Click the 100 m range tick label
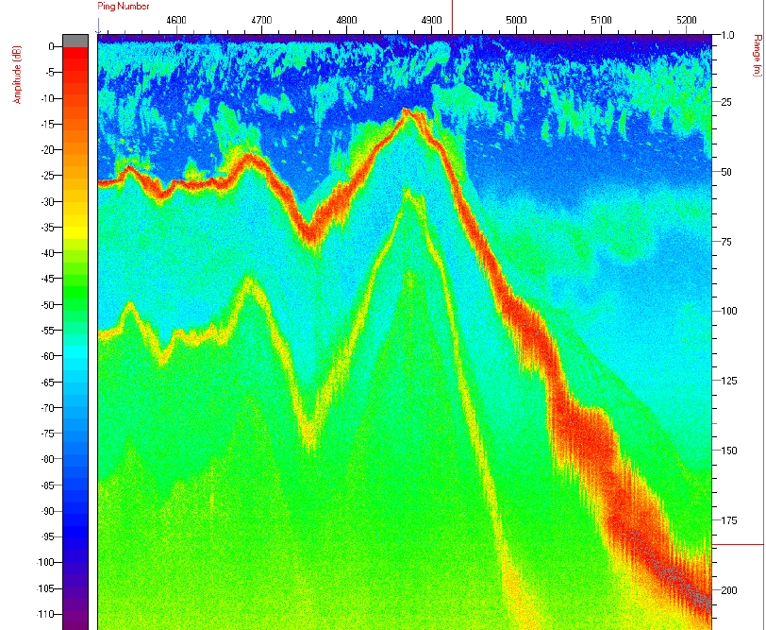766x630 pixels. tap(728, 312)
